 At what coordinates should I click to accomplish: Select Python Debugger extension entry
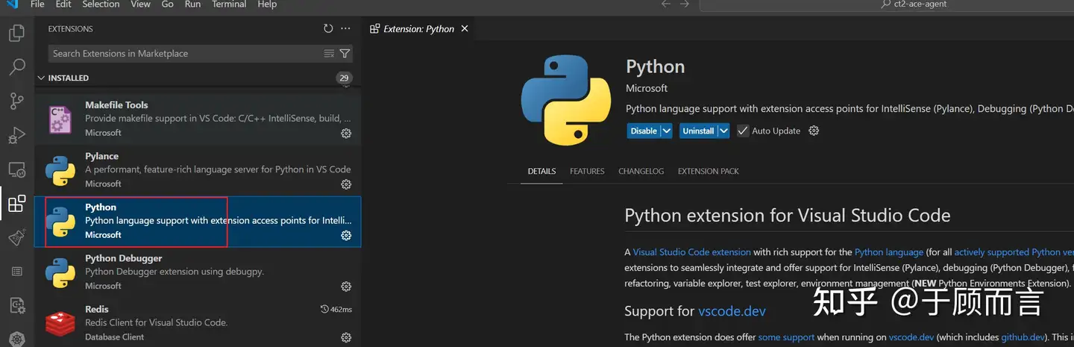point(198,272)
